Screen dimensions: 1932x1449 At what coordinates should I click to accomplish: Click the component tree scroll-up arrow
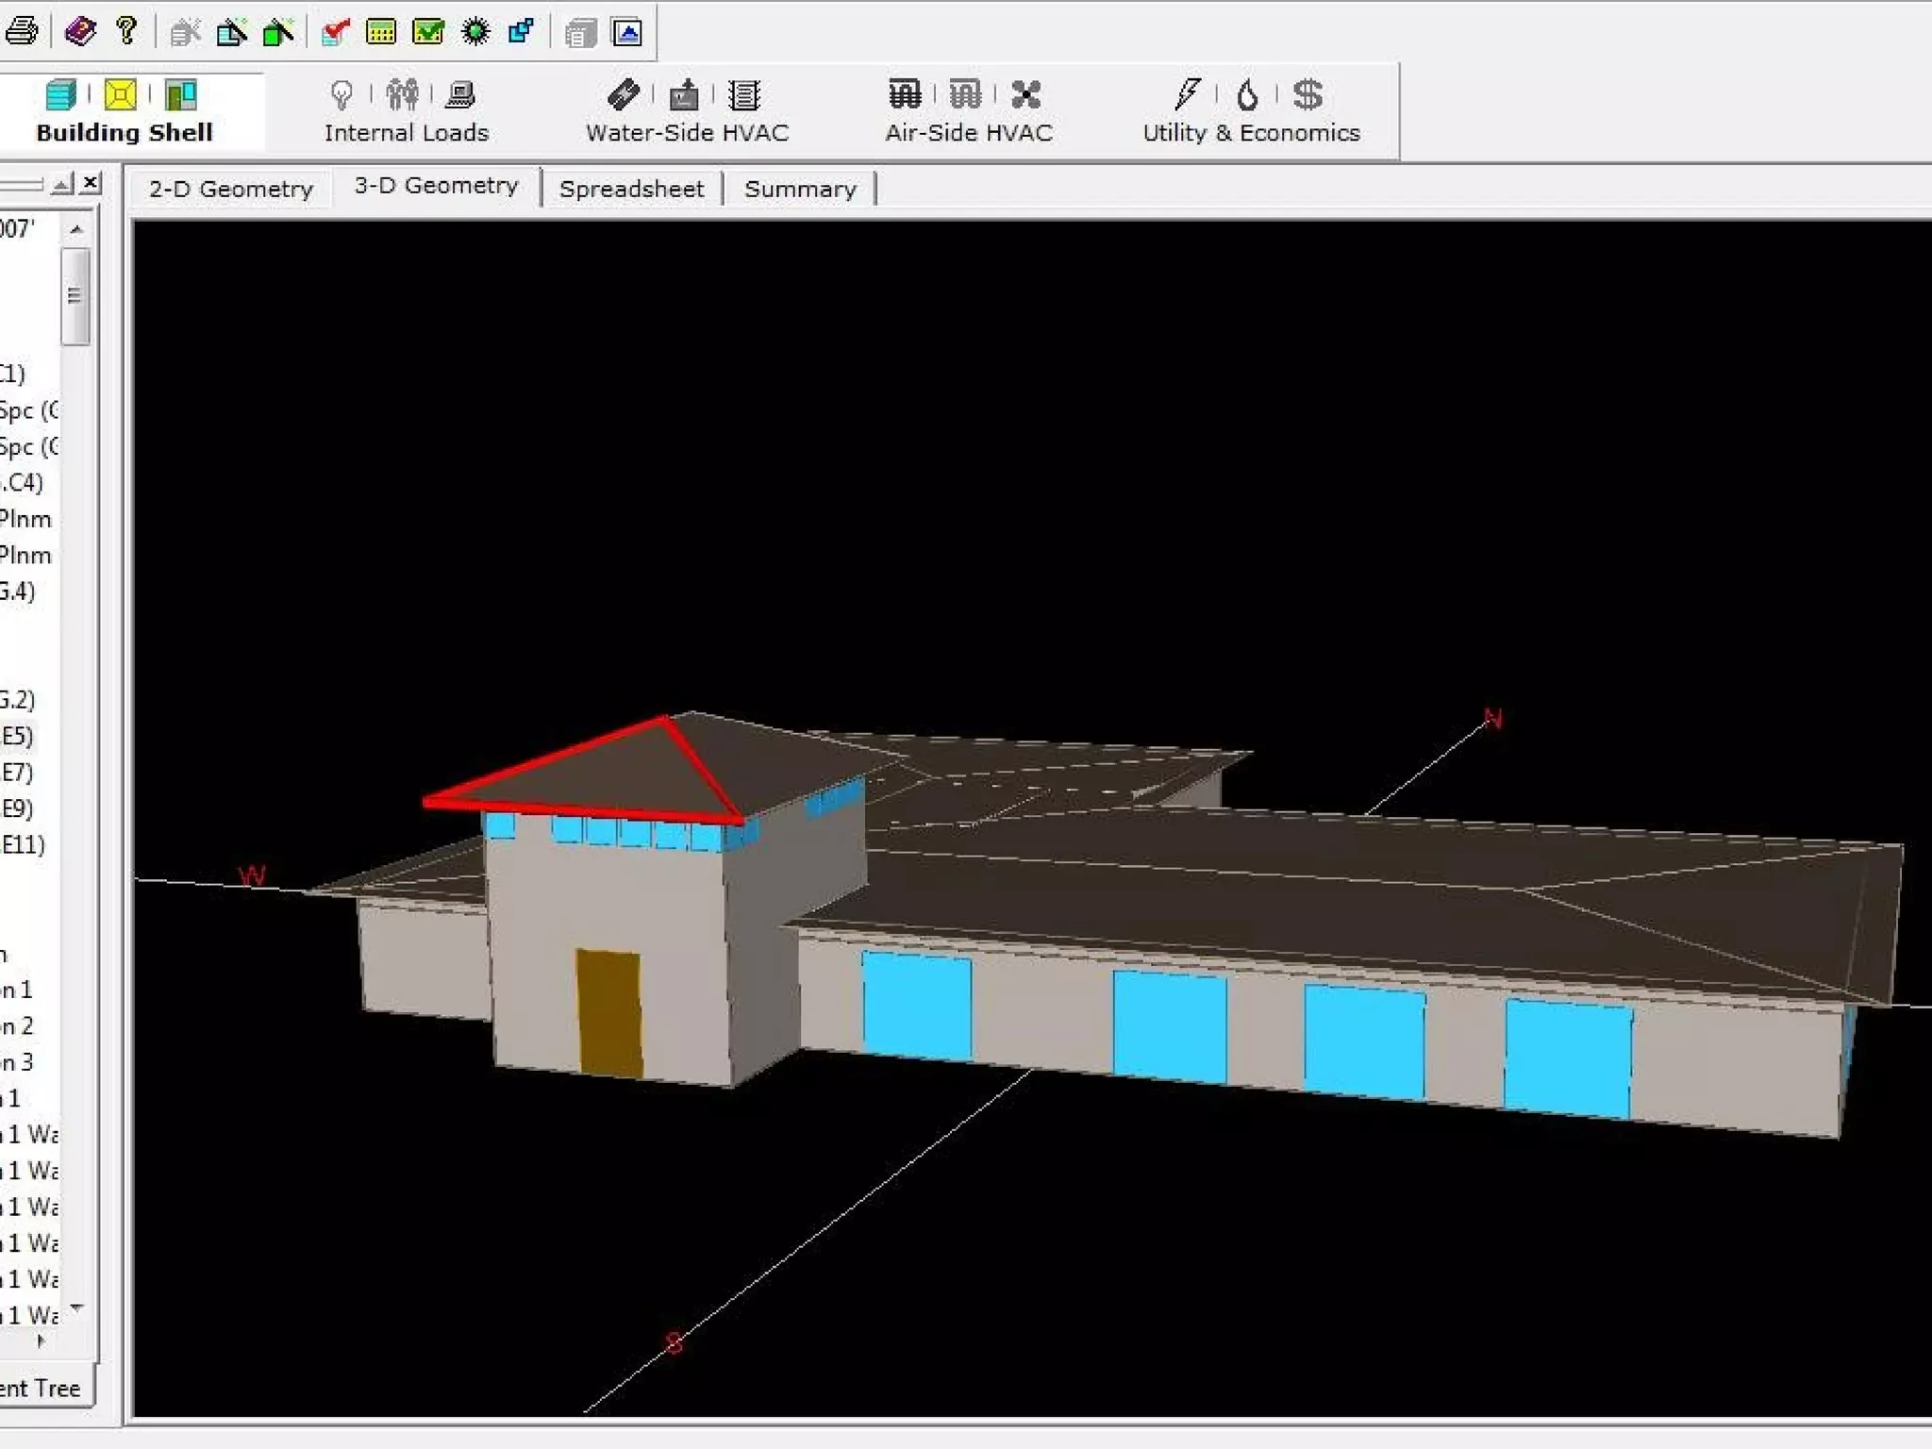(76, 229)
